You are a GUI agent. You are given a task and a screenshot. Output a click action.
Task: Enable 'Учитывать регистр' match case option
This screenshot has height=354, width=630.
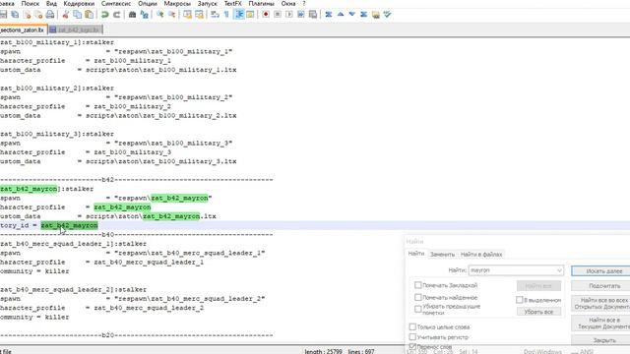point(412,336)
